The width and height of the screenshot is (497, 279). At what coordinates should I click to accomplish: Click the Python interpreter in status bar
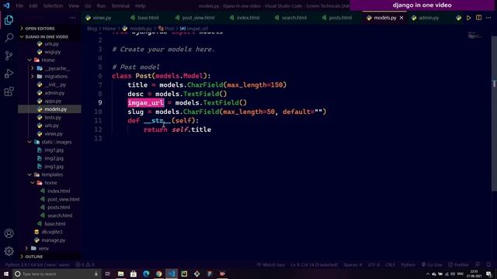[37, 265]
